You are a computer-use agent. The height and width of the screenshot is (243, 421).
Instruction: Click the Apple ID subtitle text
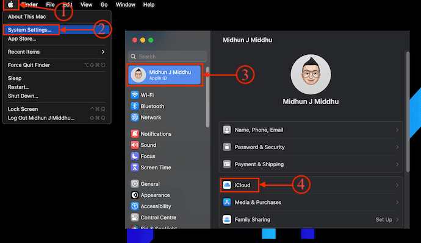(158, 78)
